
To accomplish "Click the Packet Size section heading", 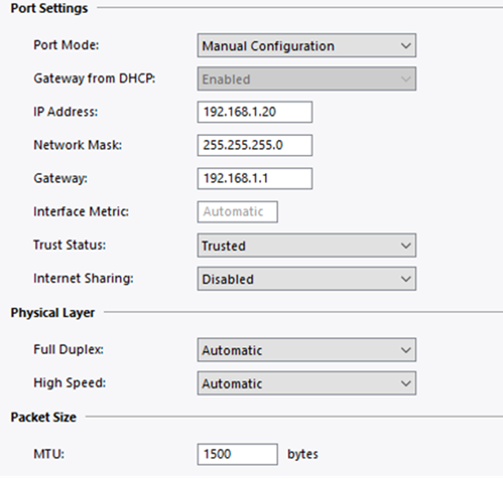I will [x=44, y=417].
